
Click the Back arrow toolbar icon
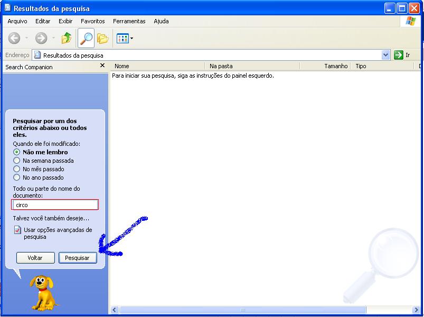click(x=14, y=38)
